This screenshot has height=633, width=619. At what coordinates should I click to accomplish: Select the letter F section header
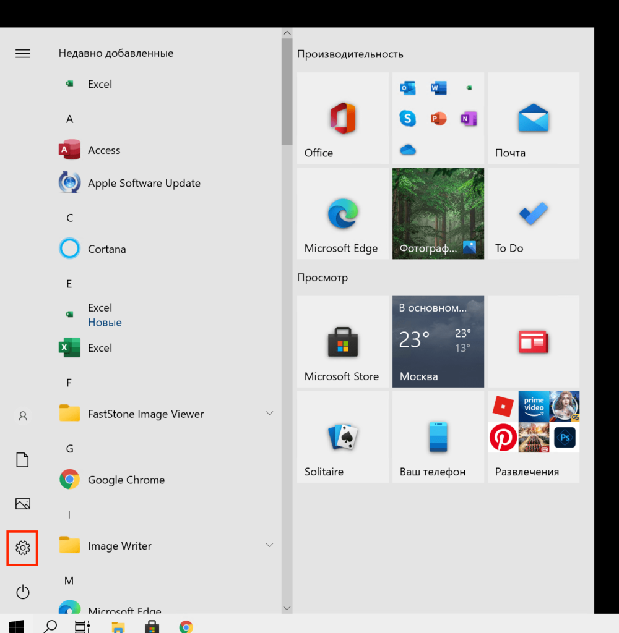(69, 383)
